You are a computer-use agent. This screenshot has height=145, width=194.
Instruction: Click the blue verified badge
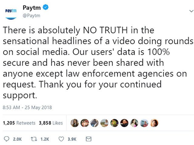(45, 7)
